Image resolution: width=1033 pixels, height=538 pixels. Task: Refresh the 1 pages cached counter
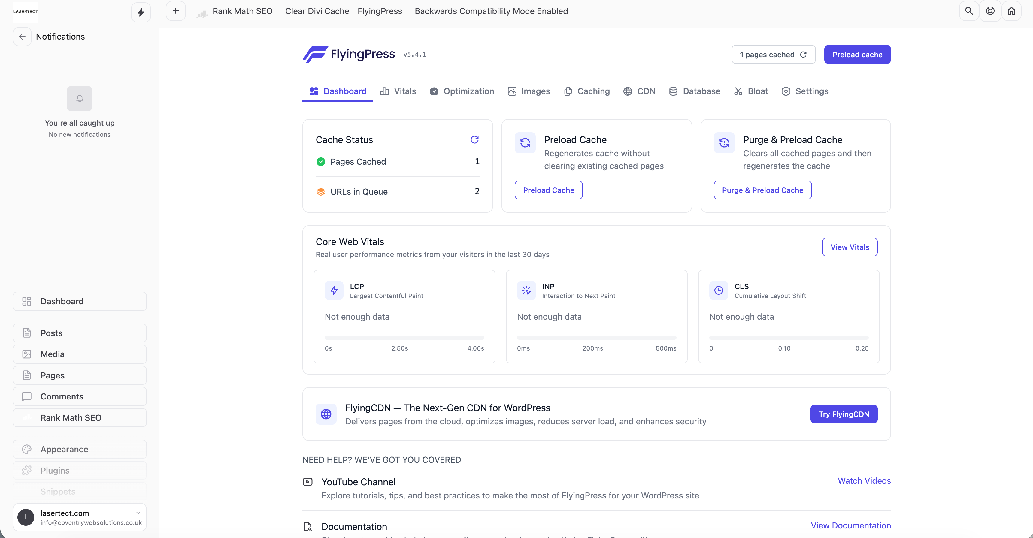(803, 55)
